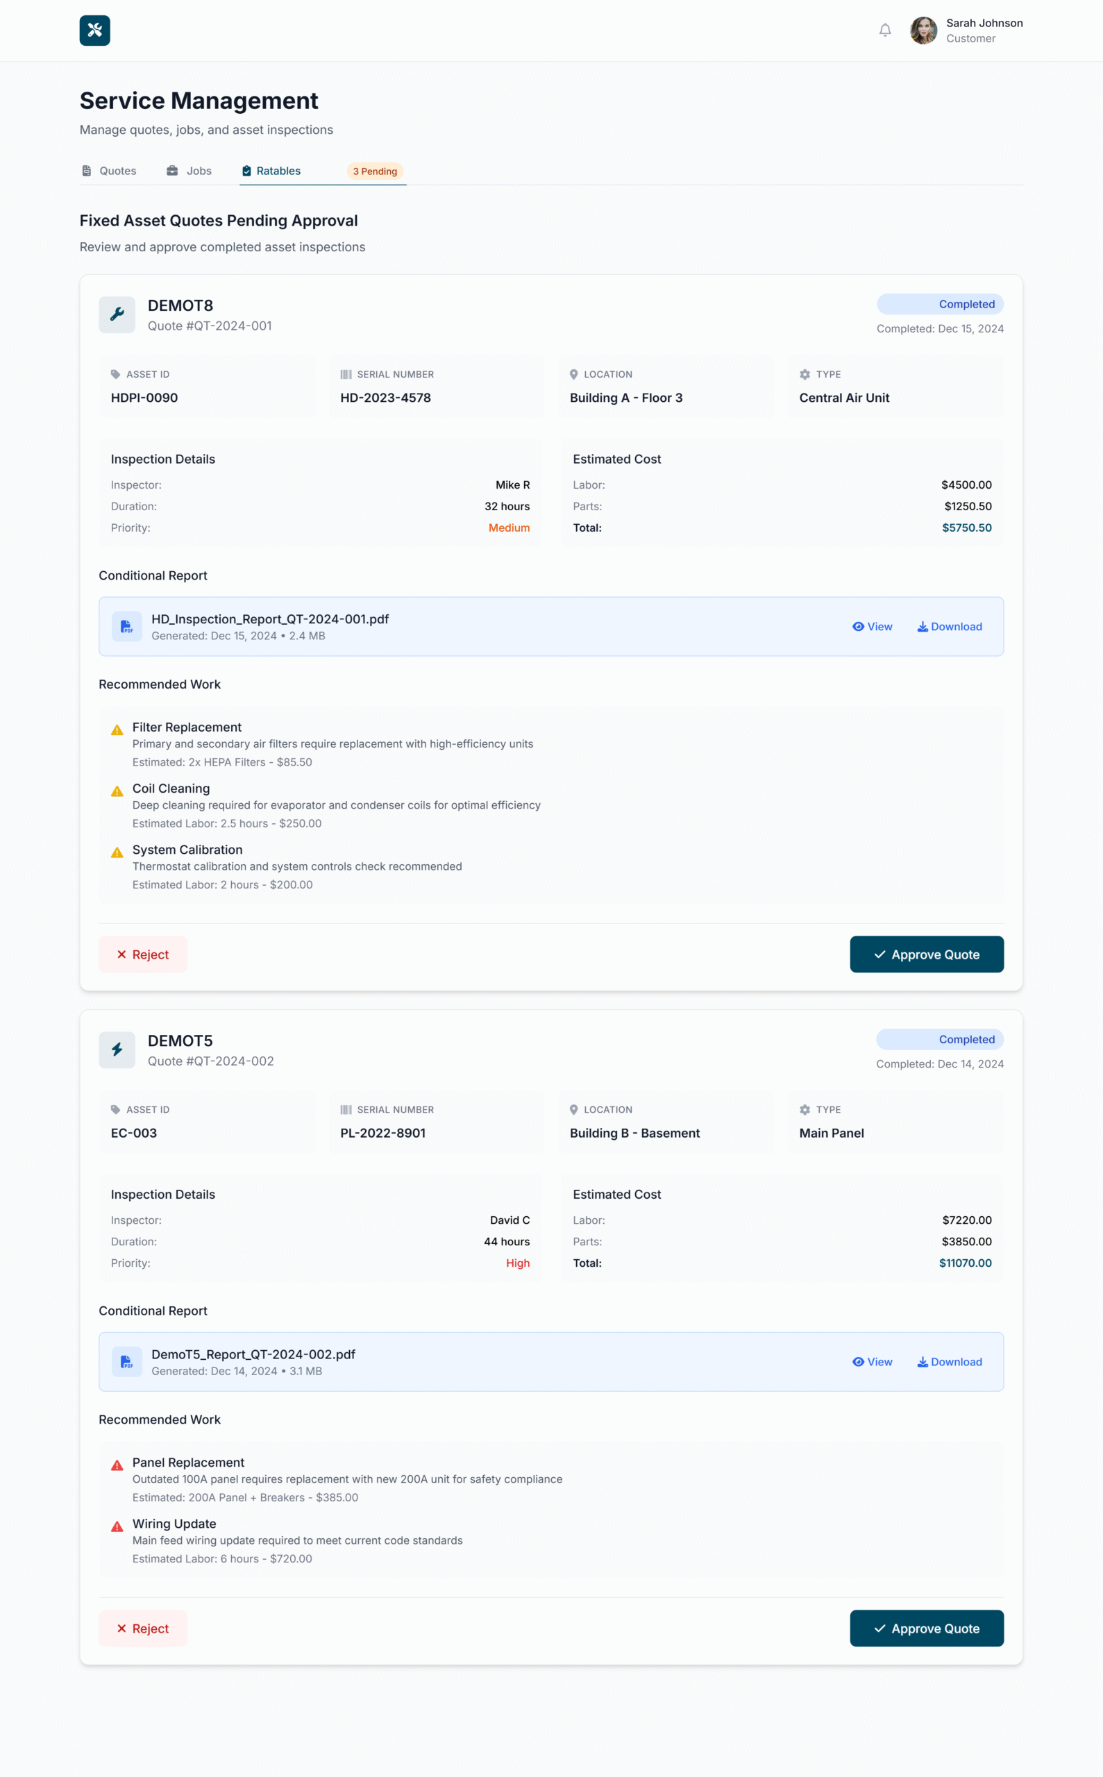1103x1777 pixels.
Task: Click the Filter Replacement warning icon
Action: pos(117,730)
